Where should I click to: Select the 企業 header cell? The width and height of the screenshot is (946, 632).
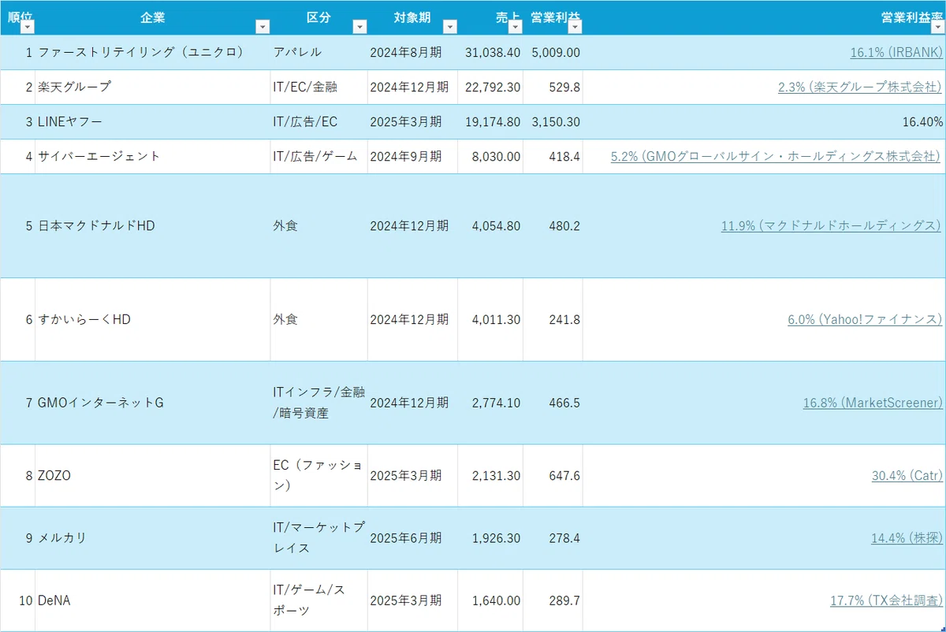pos(153,18)
